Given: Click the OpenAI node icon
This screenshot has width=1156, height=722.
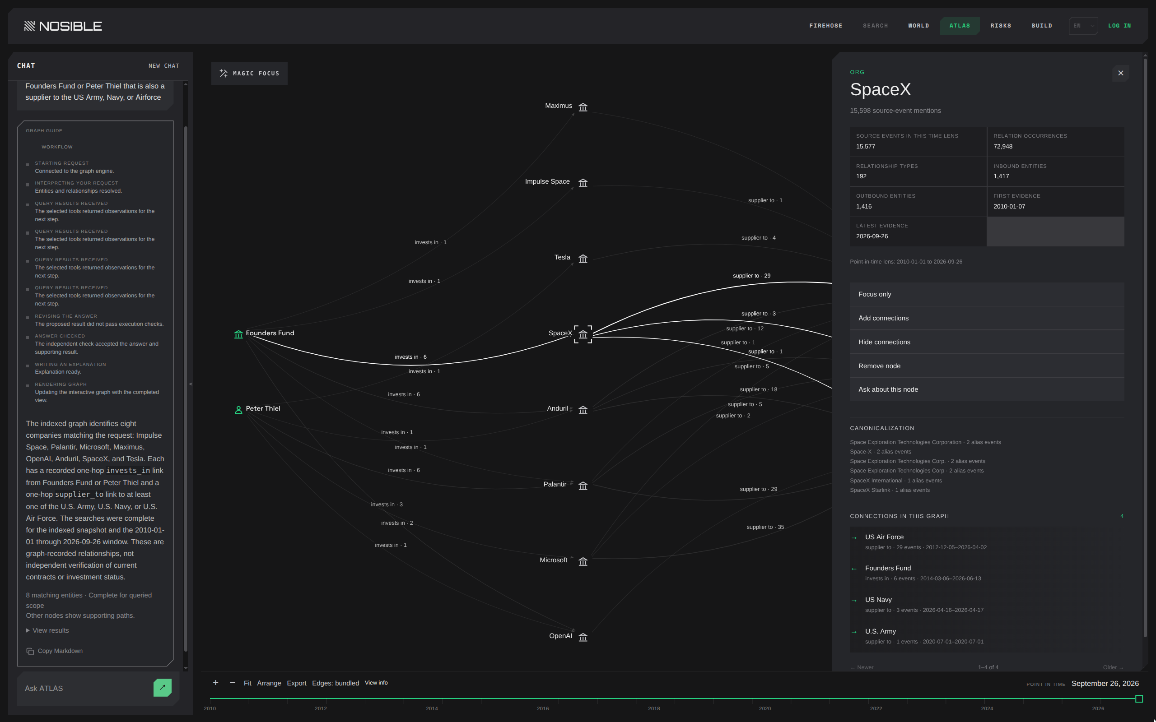Looking at the screenshot, I should point(583,637).
